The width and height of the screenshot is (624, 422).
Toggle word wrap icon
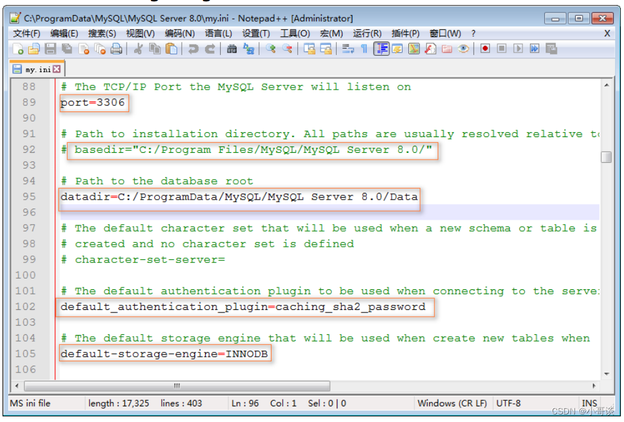pyautogui.click(x=348, y=49)
